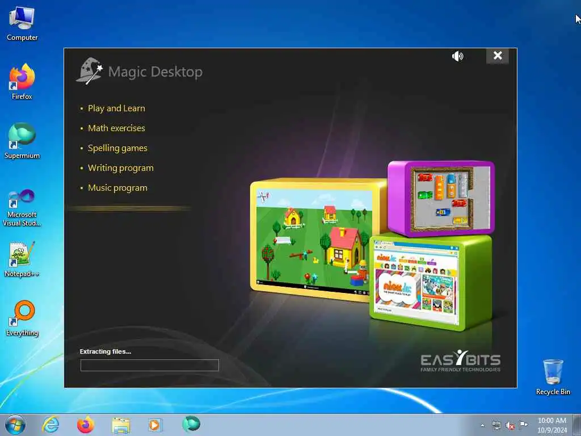Select the Supermium desktop shortcut
Screen dimensions: 581x436
point(22,141)
